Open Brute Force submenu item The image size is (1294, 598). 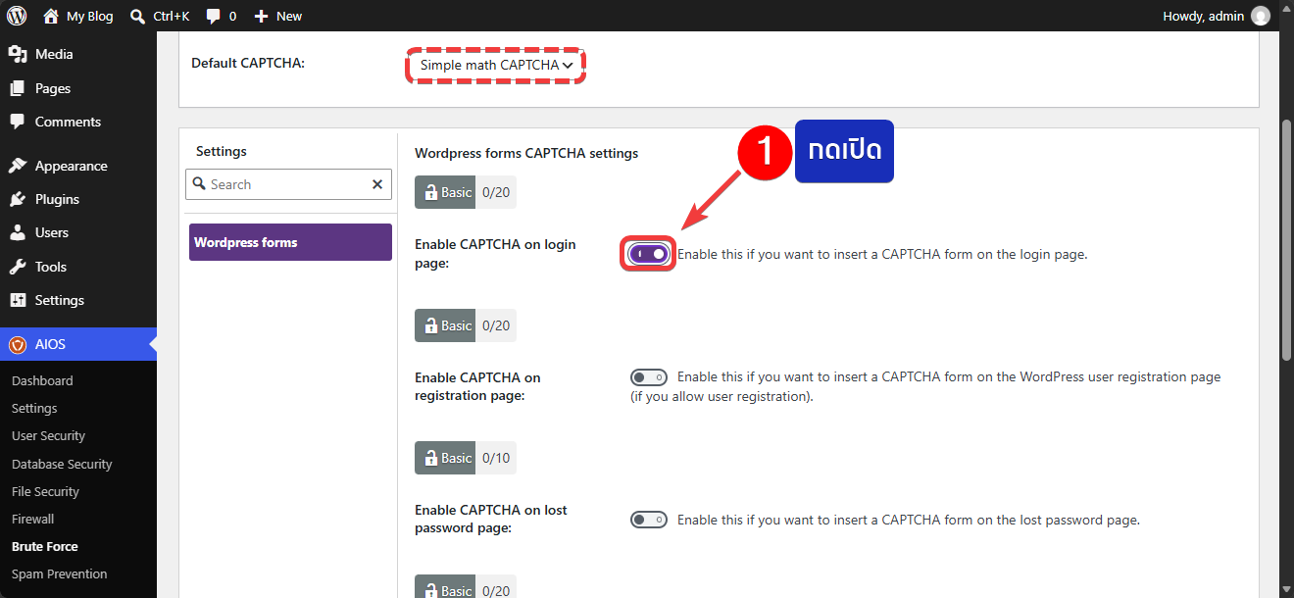coord(45,547)
